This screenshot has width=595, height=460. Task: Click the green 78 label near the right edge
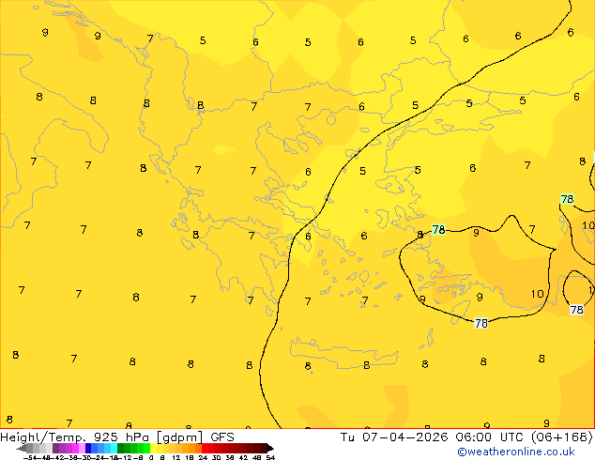tap(567, 199)
